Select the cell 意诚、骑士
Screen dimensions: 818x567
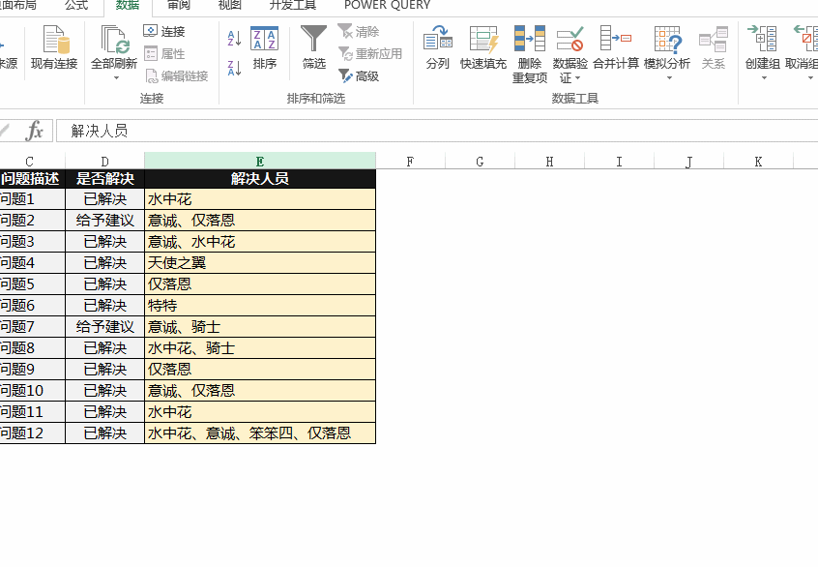pyautogui.click(x=260, y=327)
